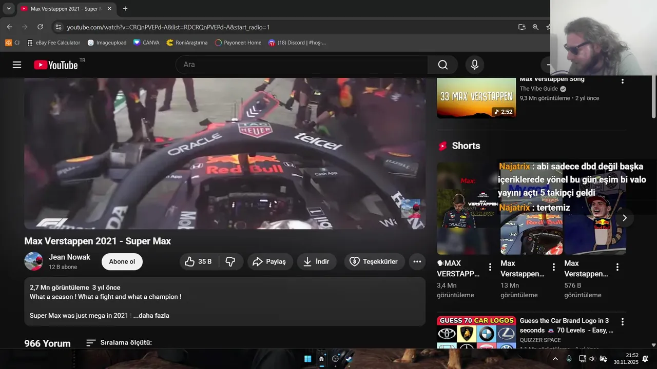
Task: Open 'Guess the Car Brand Logo' video title
Action: pos(567,325)
